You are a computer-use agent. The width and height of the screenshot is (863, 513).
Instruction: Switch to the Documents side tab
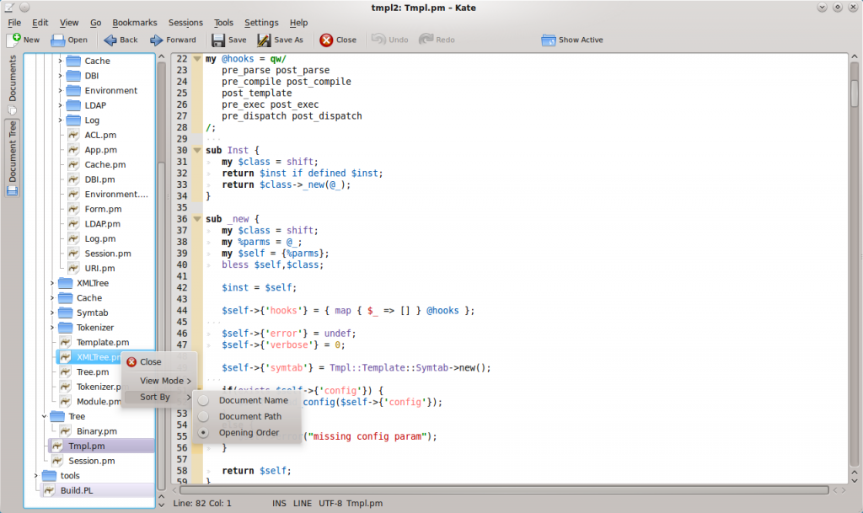pyautogui.click(x=13, y=78)
